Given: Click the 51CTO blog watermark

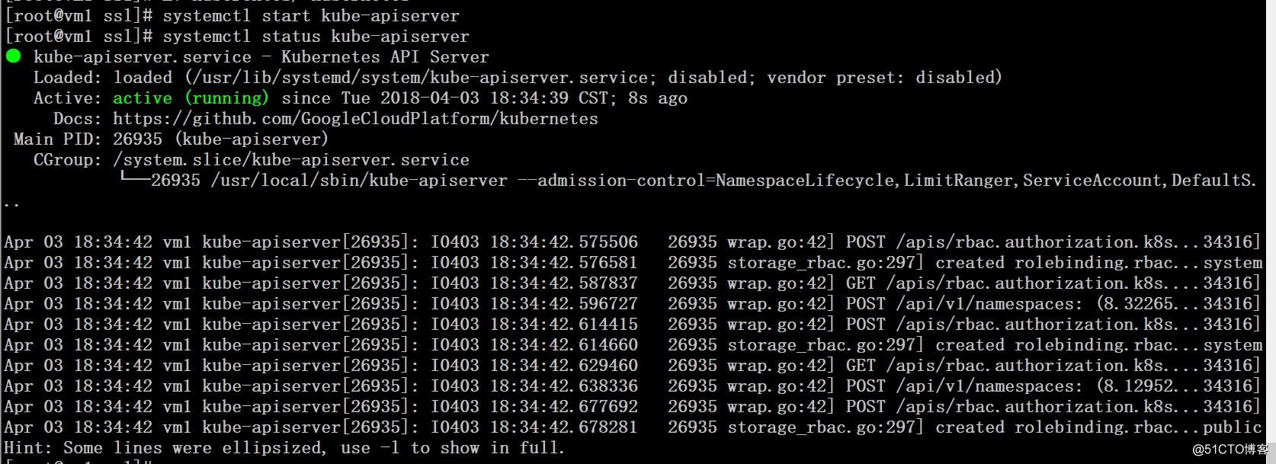Looking at the screenshot, I should click(x=1230, y=450).
